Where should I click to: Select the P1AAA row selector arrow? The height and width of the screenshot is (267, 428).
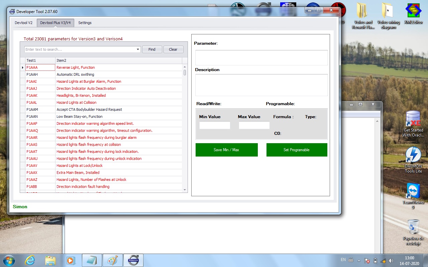pyautogui.click(x=23, y=67)
